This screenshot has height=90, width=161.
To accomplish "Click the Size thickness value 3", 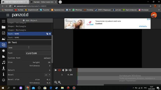I will click(x=50, y=65).
